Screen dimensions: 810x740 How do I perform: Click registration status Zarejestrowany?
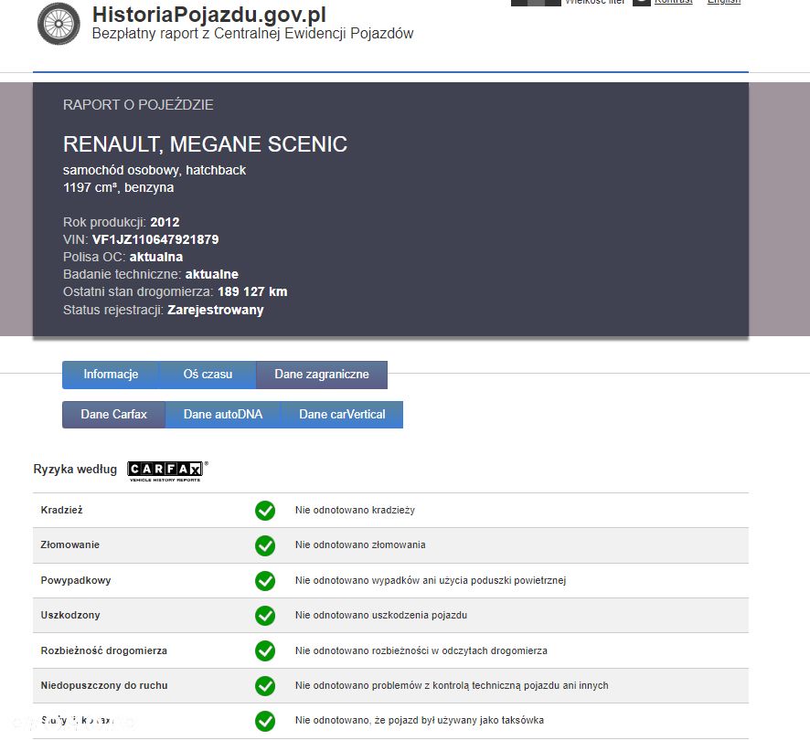[x=216, y=310]
